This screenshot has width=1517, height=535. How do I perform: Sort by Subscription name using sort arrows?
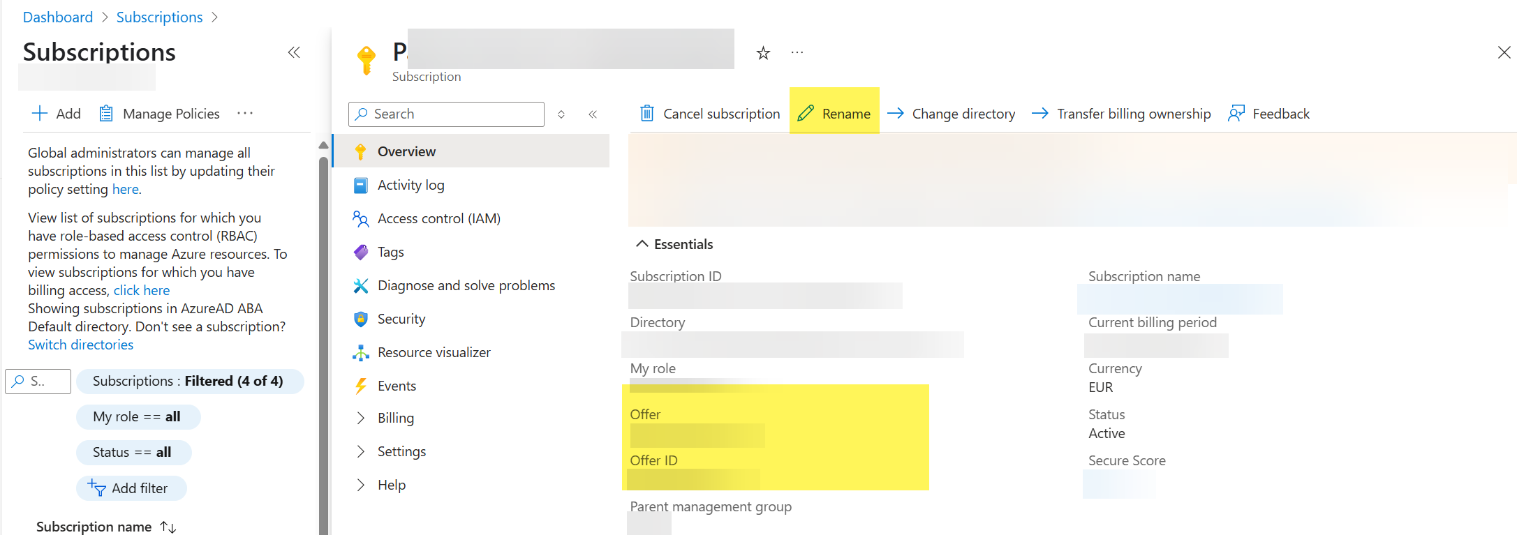coord(168,527)
